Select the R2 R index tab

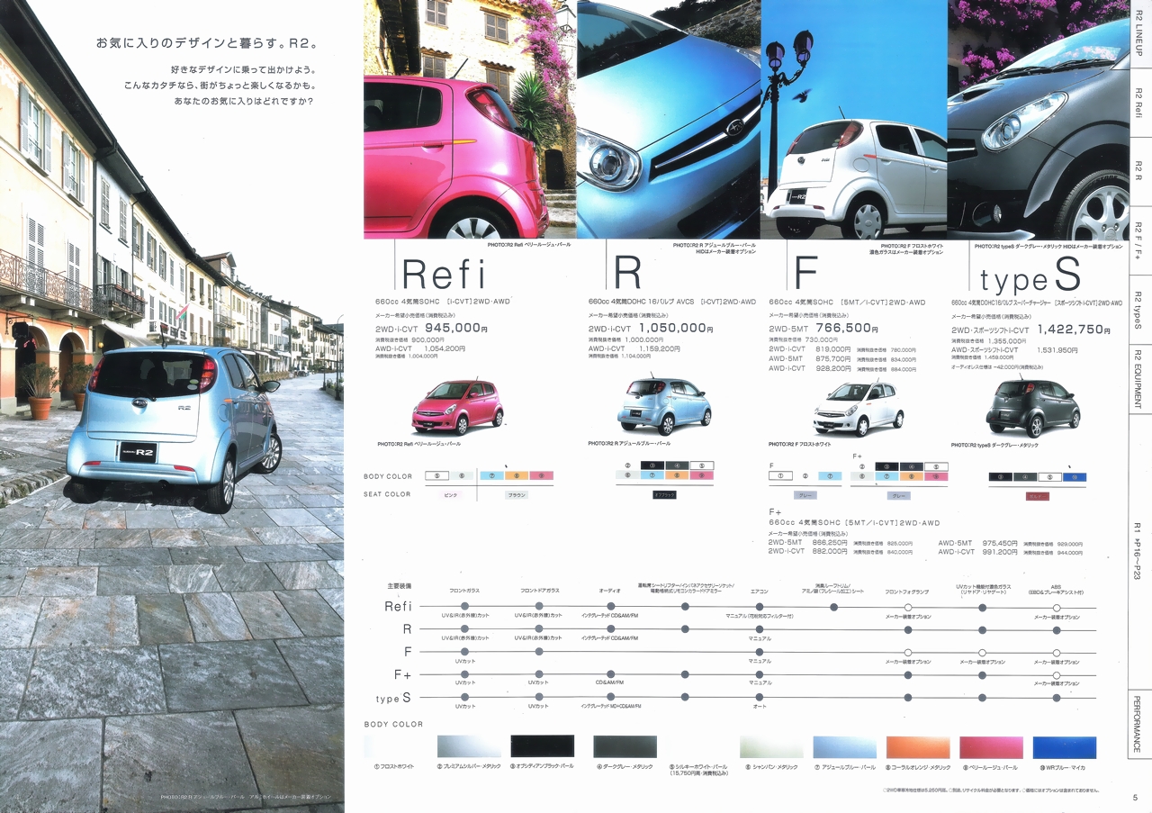(1139, 171)
